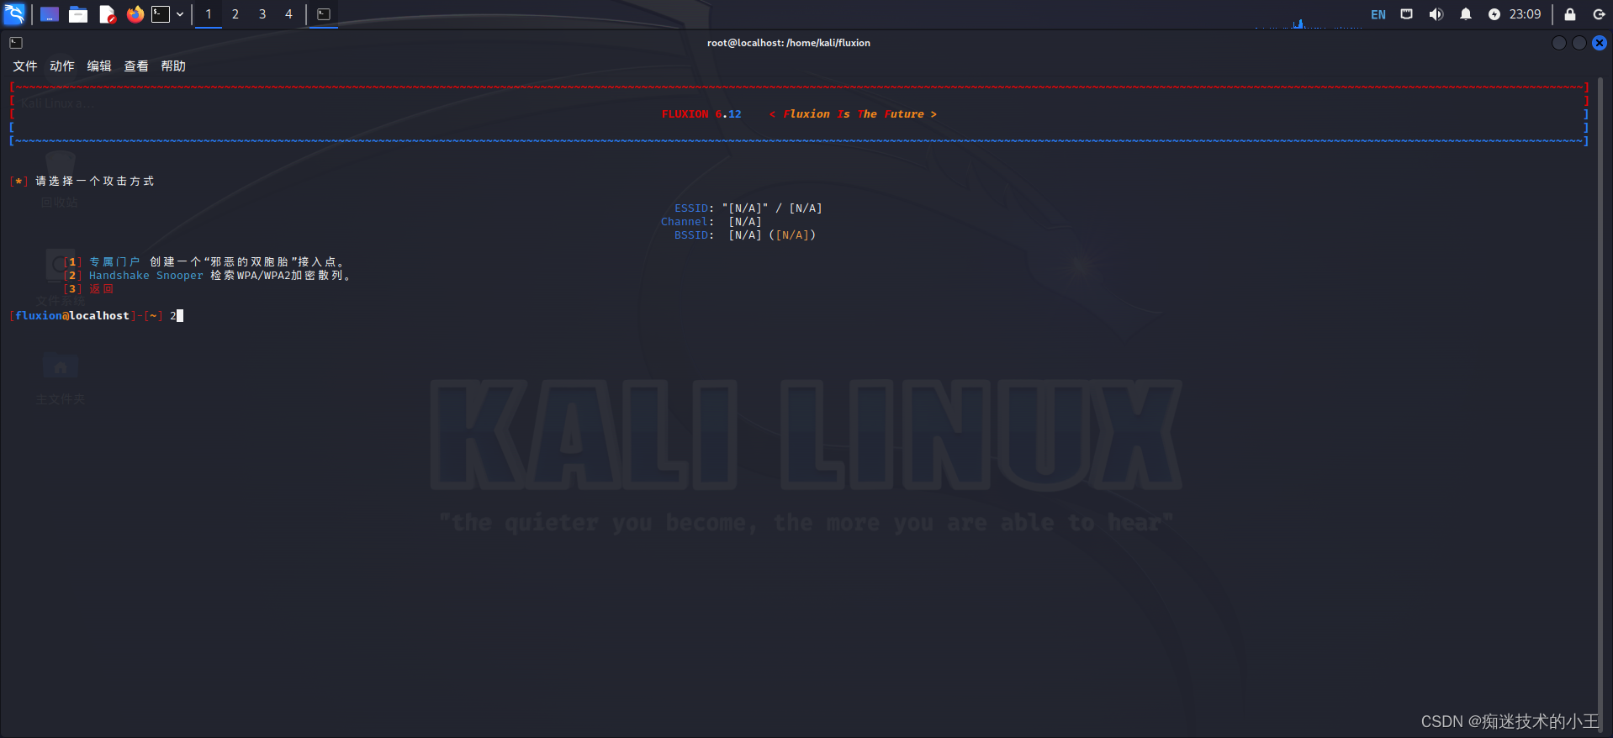Click option 3 返回 line
Image resolution: width=1613 pixels, height=738 pixels.
(x=88, y=289)
